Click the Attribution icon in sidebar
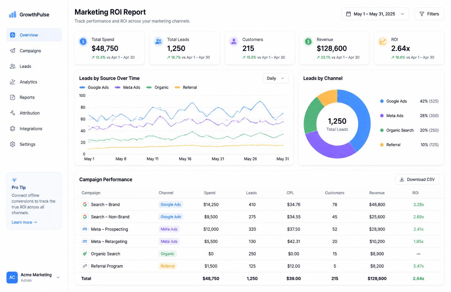This screenshot has height=292, width=451. pos(12,113)
